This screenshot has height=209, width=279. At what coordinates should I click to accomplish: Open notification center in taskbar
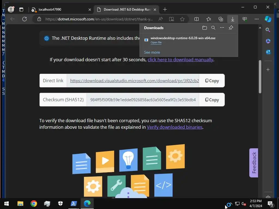tap(271, 204)
